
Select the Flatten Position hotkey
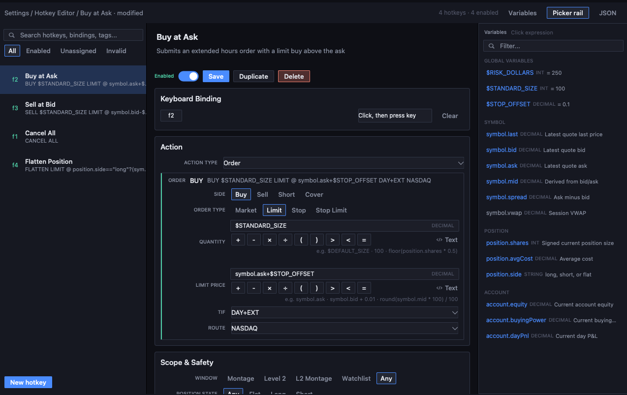pos(73,165)
